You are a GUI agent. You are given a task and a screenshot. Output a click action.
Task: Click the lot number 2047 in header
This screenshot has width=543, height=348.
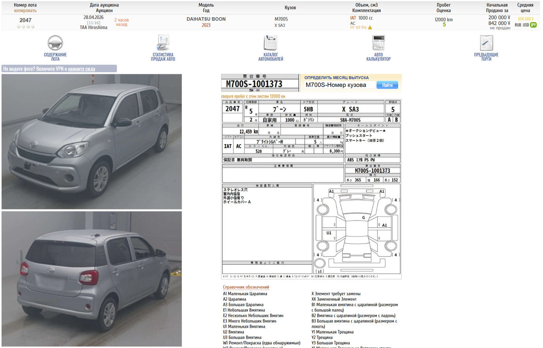pos(25,20)
